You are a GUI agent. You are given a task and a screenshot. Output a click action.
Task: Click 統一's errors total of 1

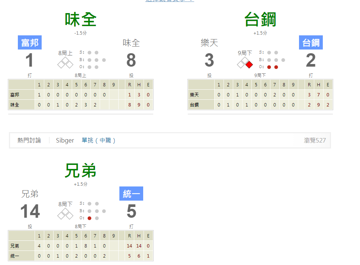tap(148, 256)
